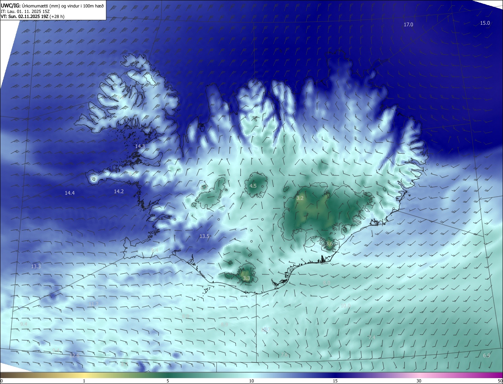
Task: Click the 15.0 value on the map
Action: [485, 23]
